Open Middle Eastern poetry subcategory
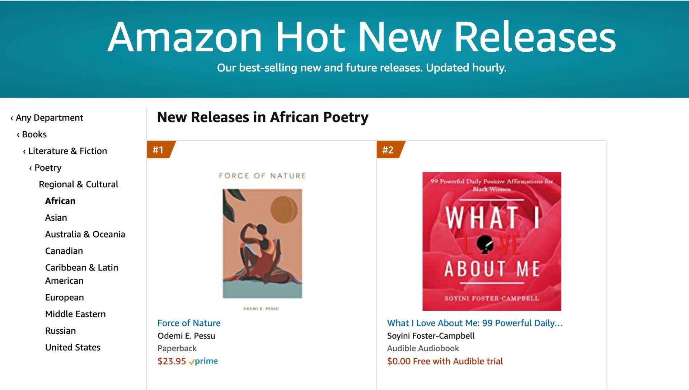This screenshot has height=390, width=689. [75, 314]
